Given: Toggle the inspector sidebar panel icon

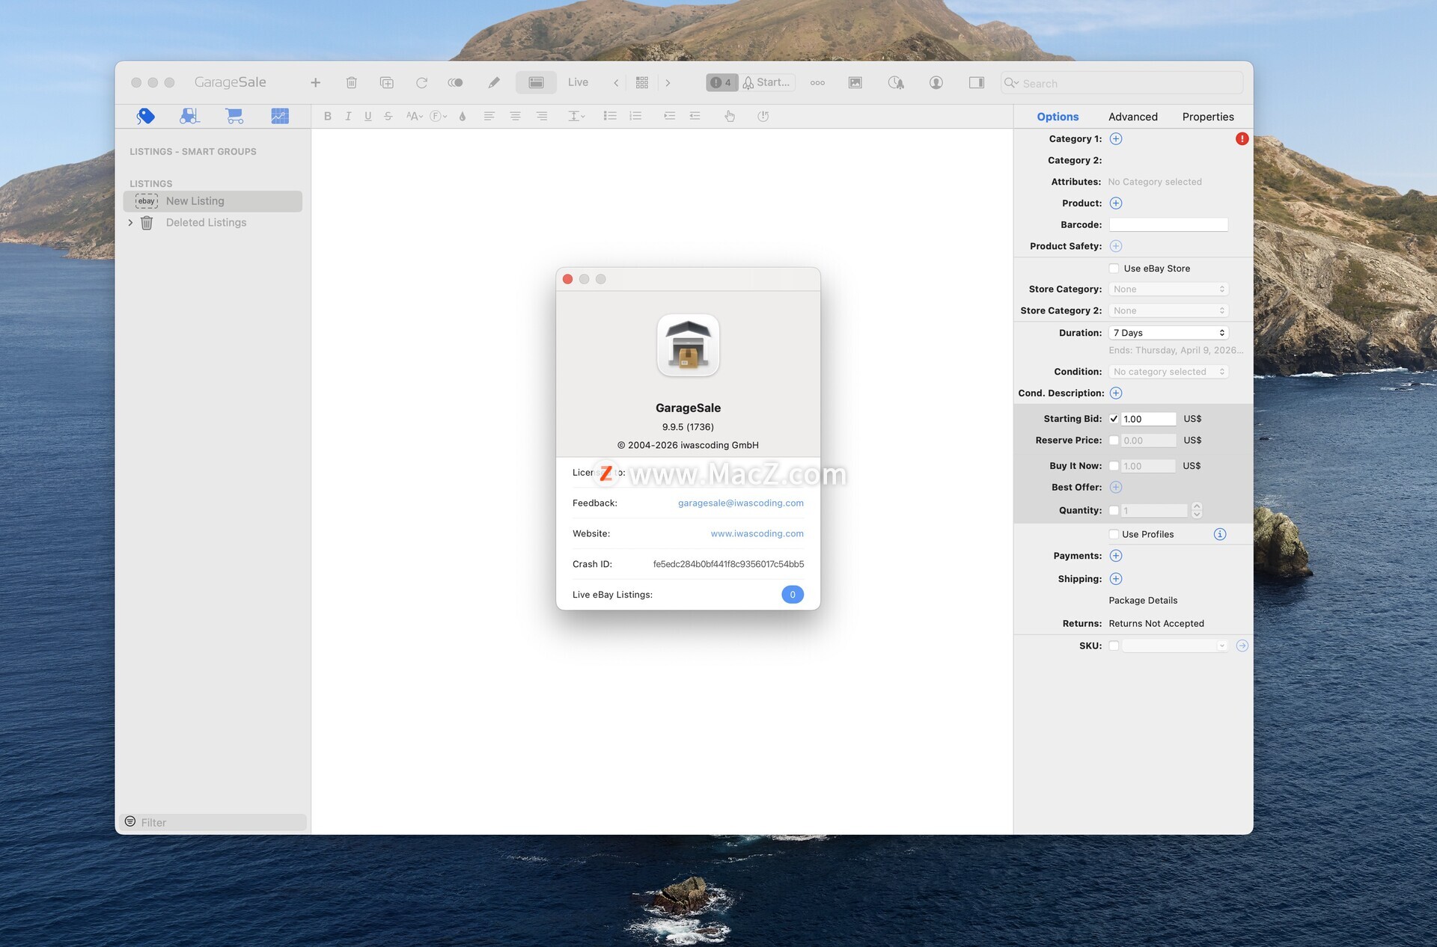Looking at the screenshot, I should (976, 82).
